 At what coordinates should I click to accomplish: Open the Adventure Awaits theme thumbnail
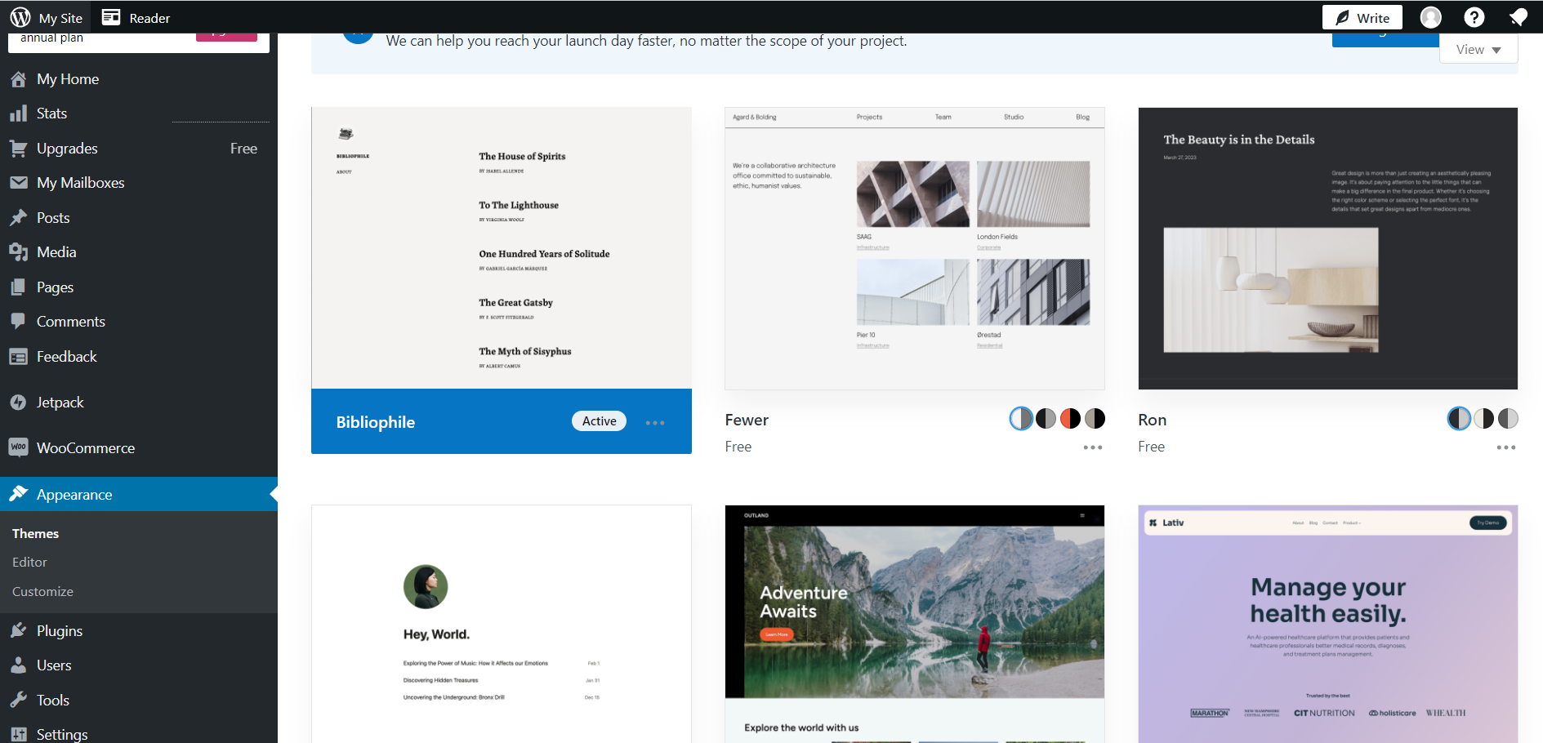pyautogui.click(x=915, y=624)
